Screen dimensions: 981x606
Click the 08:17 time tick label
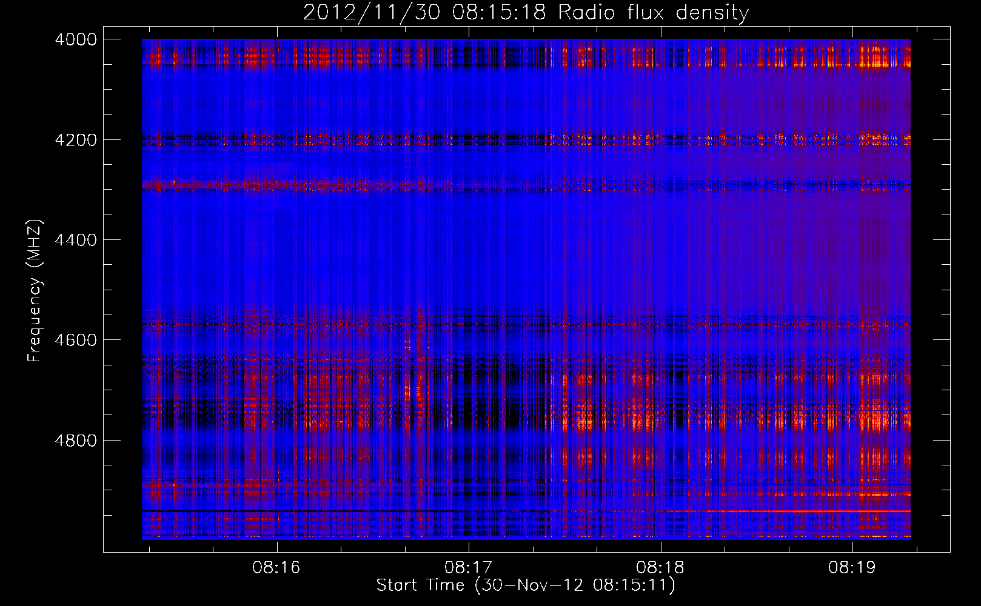(469, 568)
